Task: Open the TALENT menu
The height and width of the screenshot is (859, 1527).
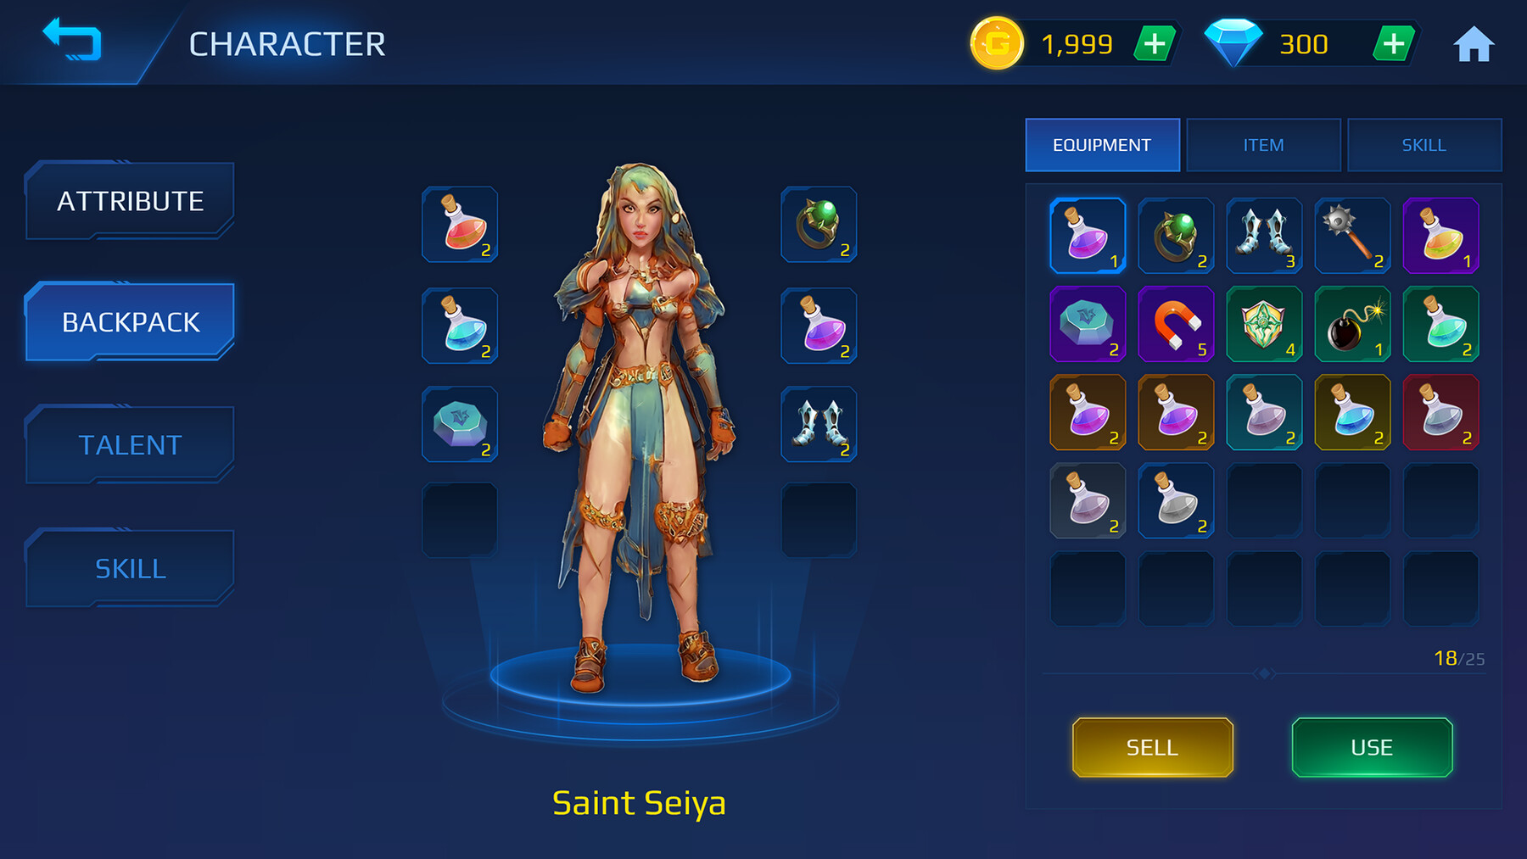Action: click(130, 444)
